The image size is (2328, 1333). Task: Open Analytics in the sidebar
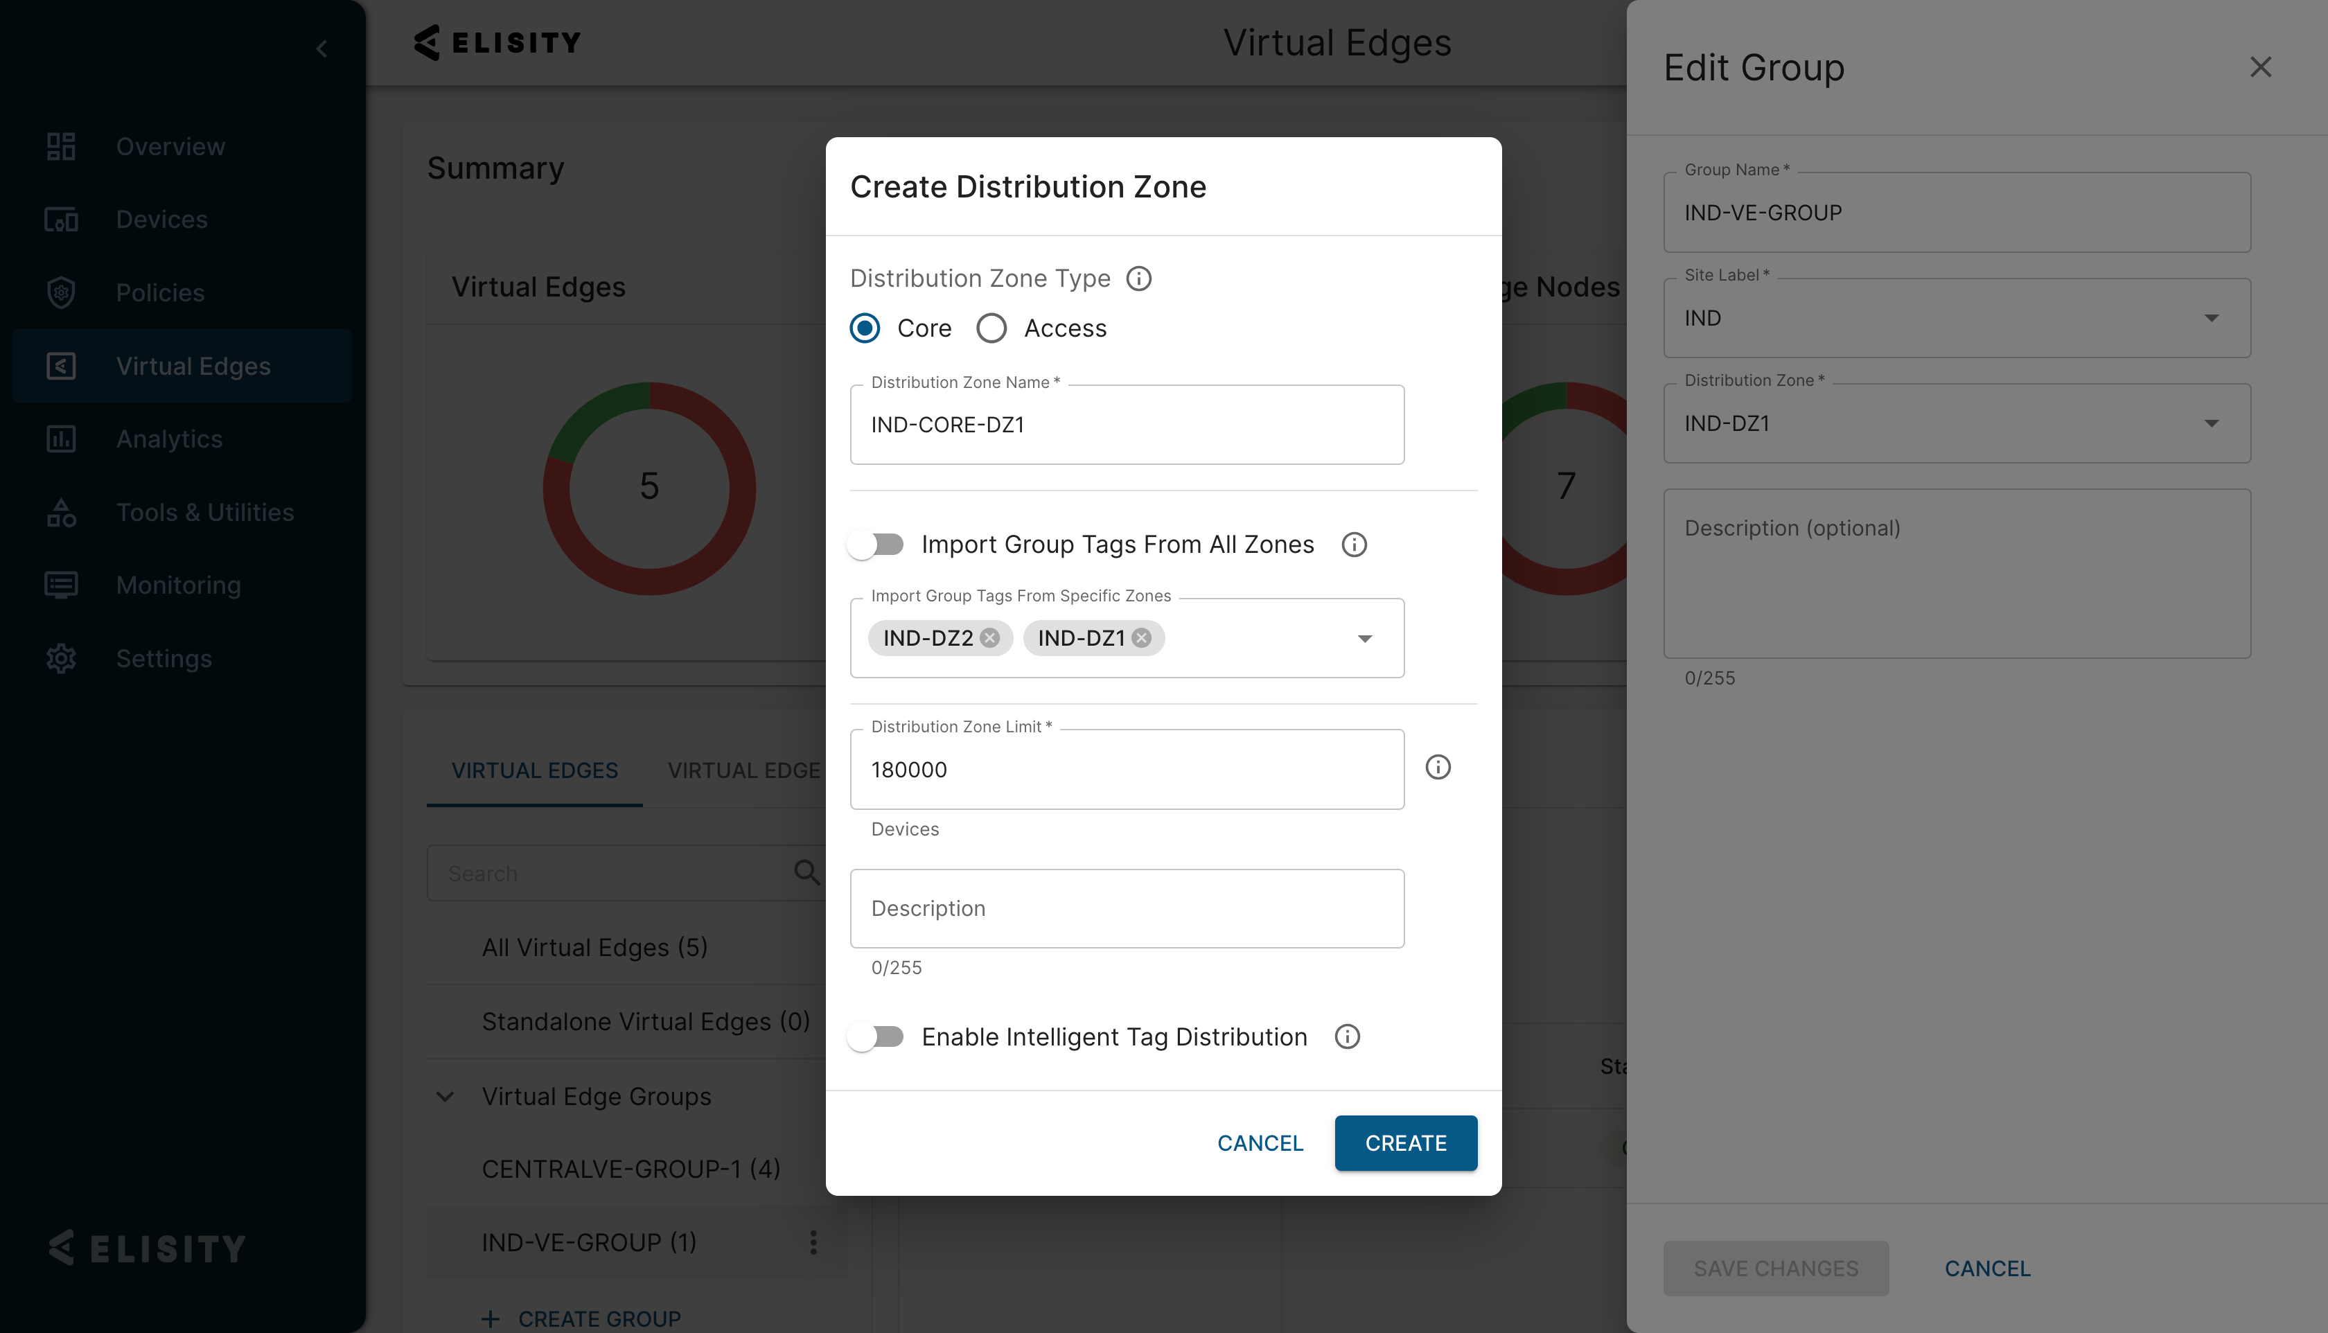[x=169, y=439]
